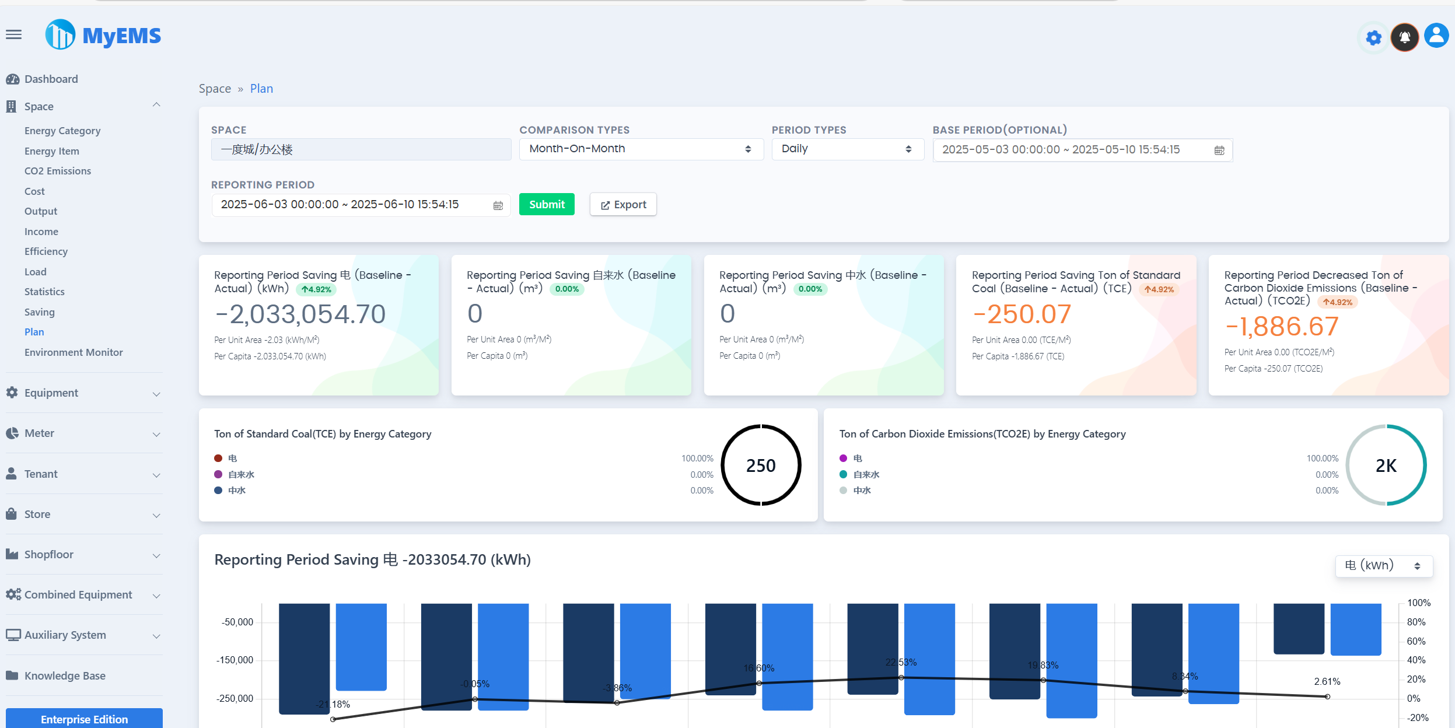
Task: Open the Period Types Daily dropdown
Action: coord(847,149)
